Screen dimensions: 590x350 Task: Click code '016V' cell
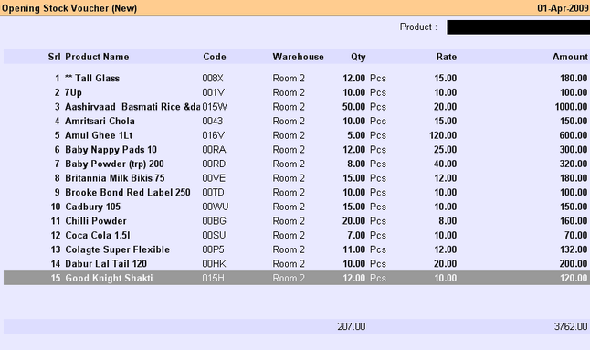click(x=213, y=135)
